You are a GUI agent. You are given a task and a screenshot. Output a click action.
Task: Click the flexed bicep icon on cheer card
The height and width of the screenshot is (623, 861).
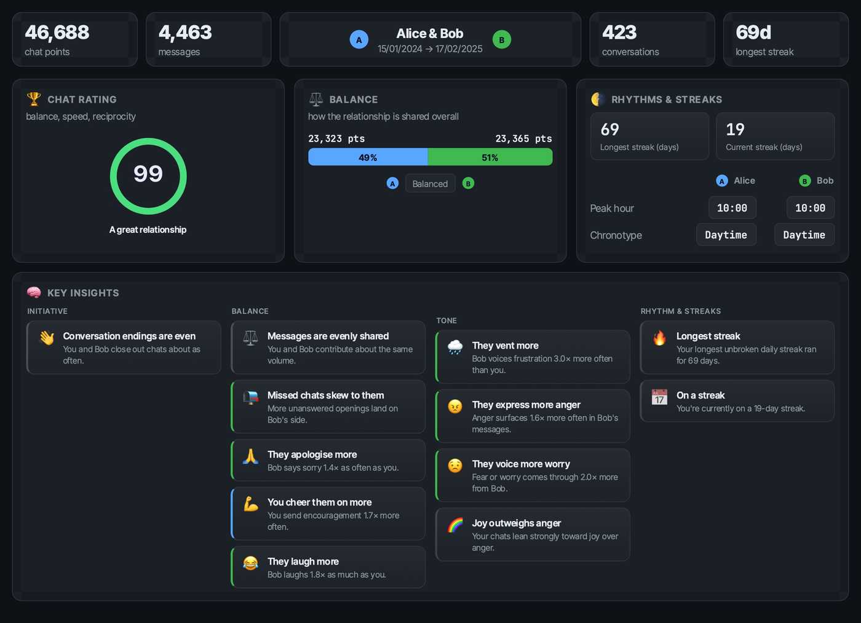[x=251, y=504]
